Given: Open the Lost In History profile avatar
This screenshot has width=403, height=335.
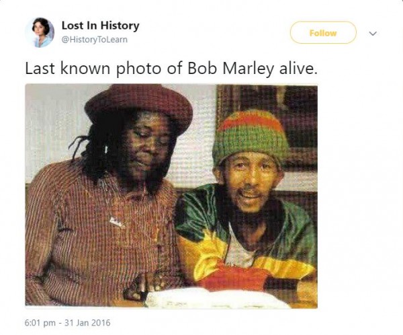Looking at the screenshot, I should click(x=40, y=33).
